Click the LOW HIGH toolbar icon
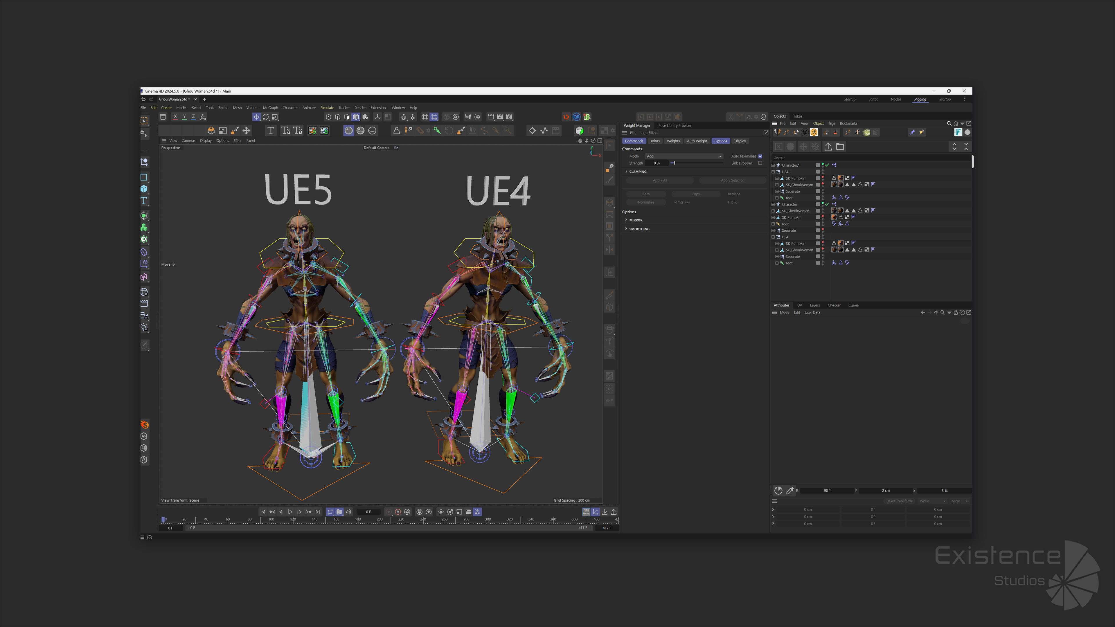 tap(866, 132)
